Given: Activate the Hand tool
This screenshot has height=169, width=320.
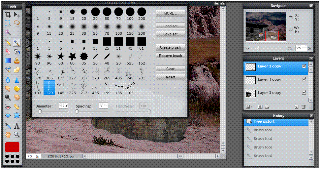Looking at the screenshot, I should [x=8, y=135].
